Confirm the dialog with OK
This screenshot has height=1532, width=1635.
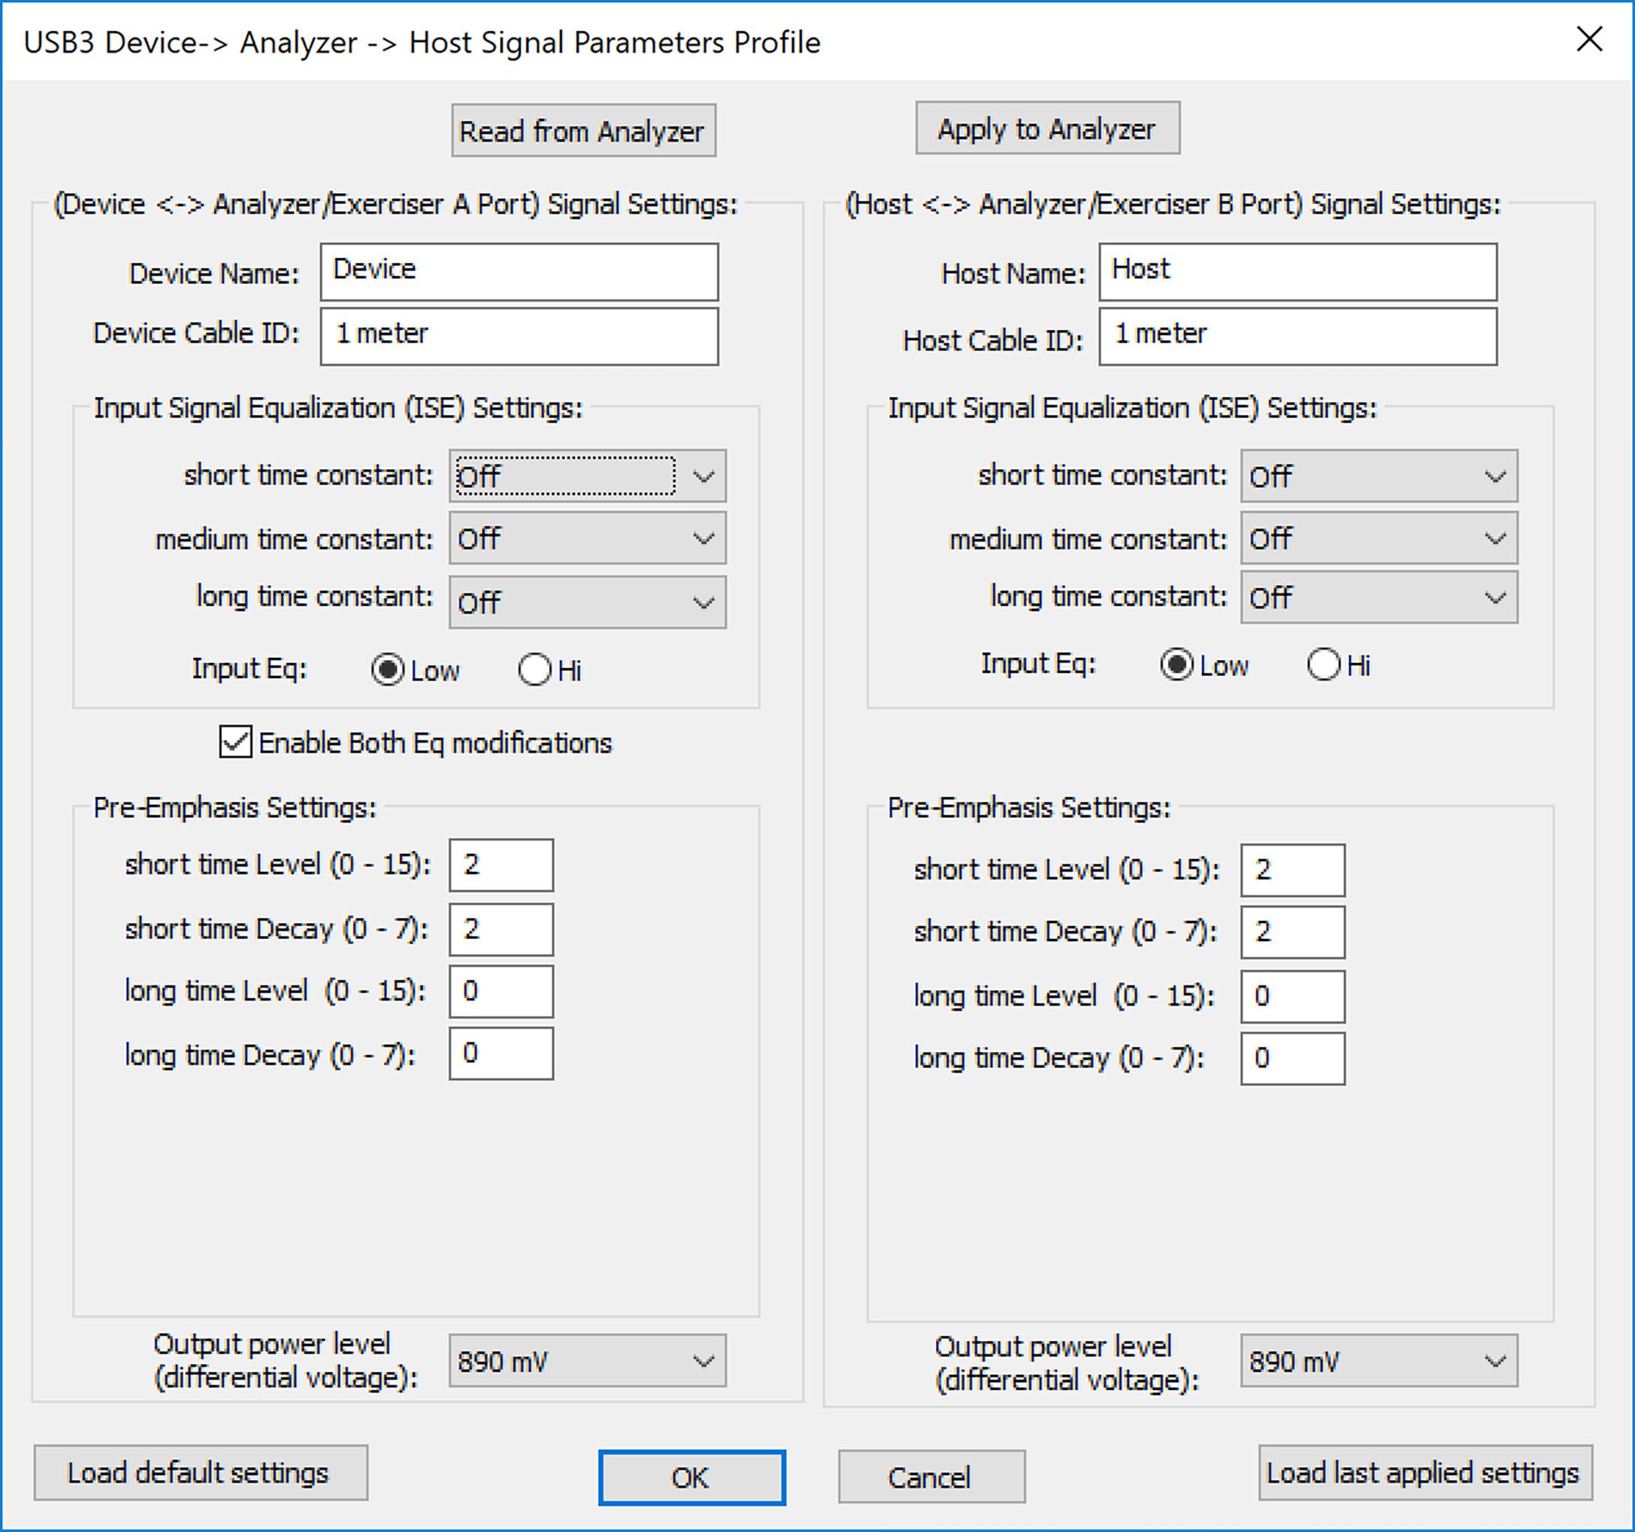coord(692,1478)
